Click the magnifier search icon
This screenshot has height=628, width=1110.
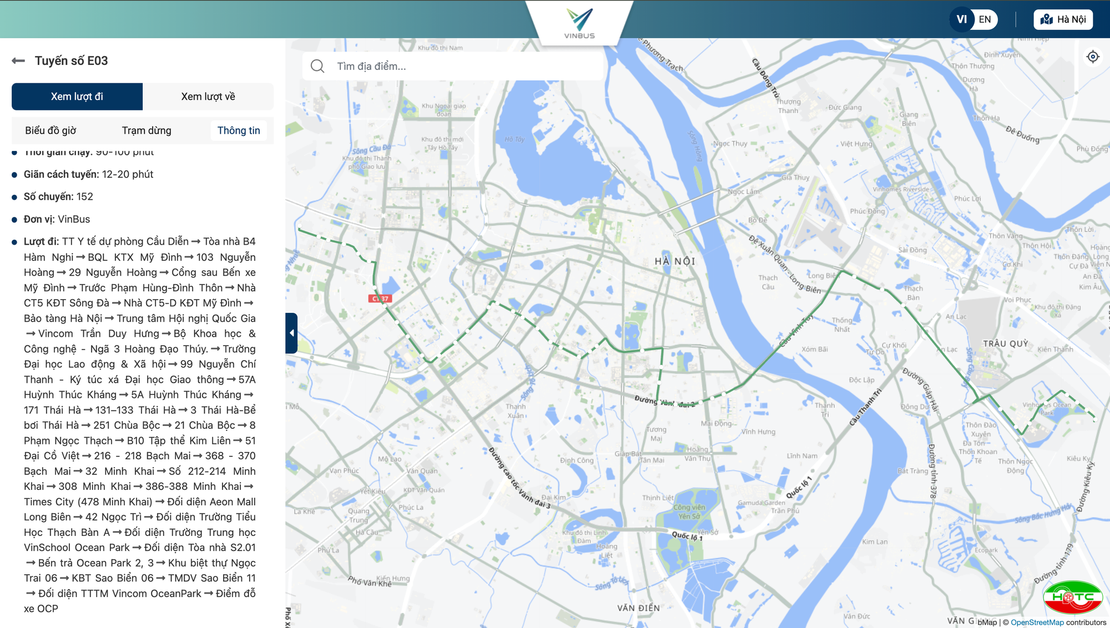(x=317, y=66)
